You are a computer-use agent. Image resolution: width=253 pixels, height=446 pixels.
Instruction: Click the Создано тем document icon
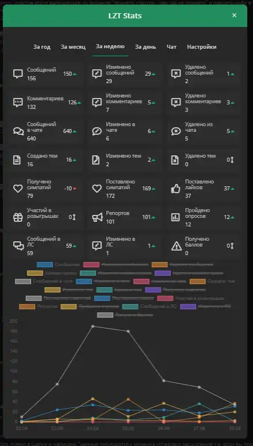coord(17,160)
